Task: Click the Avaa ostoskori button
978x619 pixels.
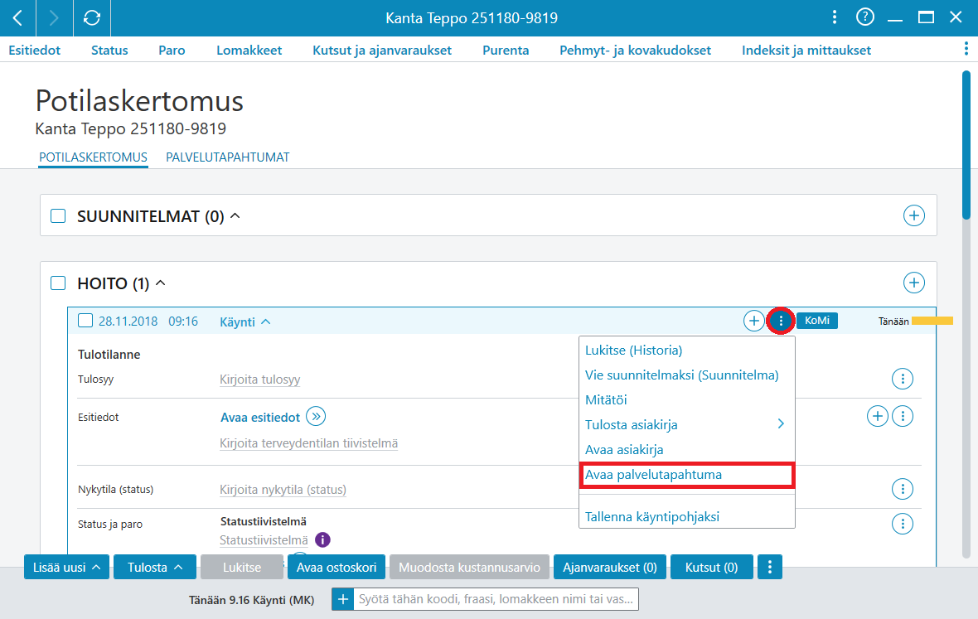Action: 336,568
